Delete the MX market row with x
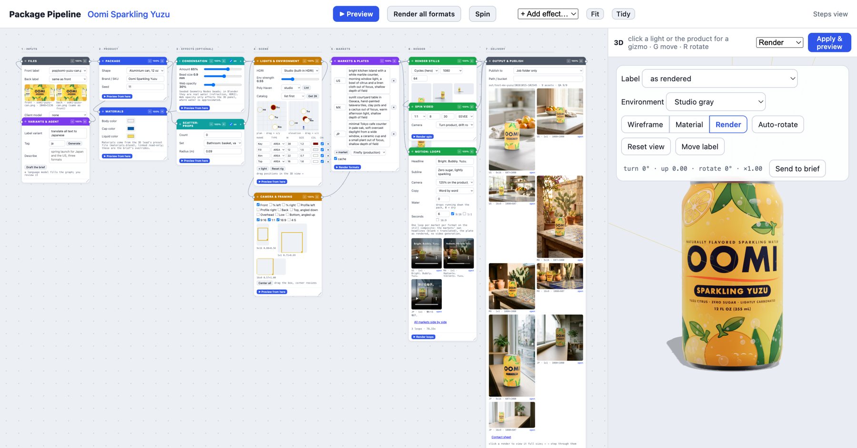Screen dimensions: 857x448 point(394,107)
